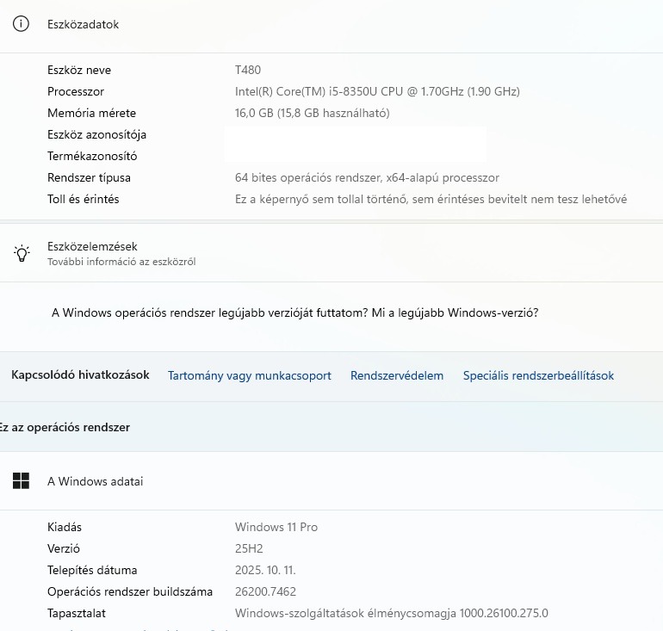Click the Windows logo icon
The height and width of the screenshot is (631, 663).
click(21, 481)
